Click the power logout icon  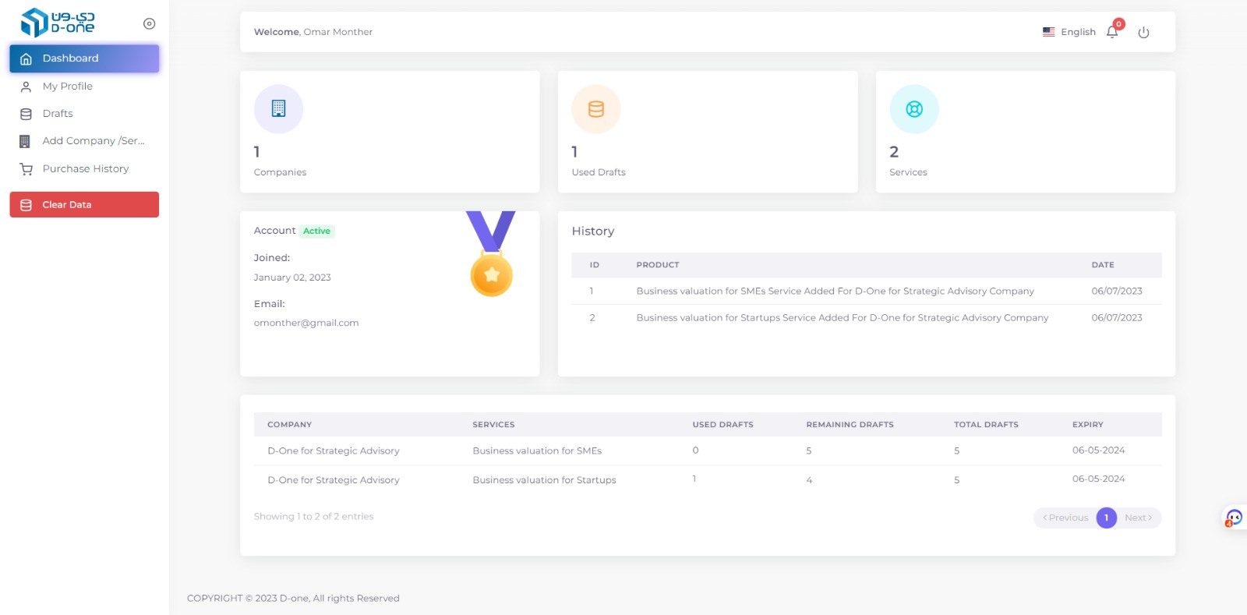pos(1143,33)
